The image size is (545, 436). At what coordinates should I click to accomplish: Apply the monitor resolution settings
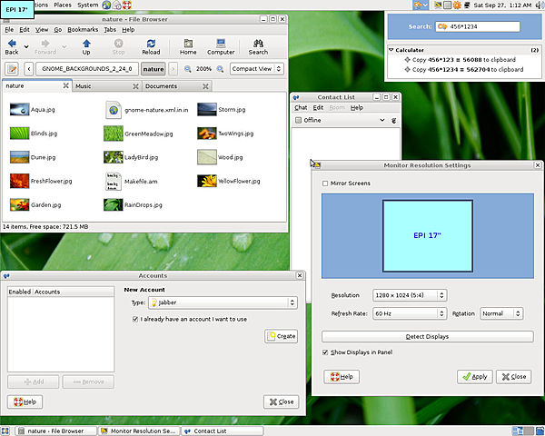[475, 377]
